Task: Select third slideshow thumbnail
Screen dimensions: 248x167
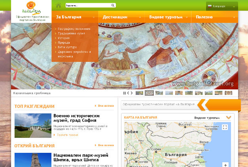Action: tap(159, 93)
